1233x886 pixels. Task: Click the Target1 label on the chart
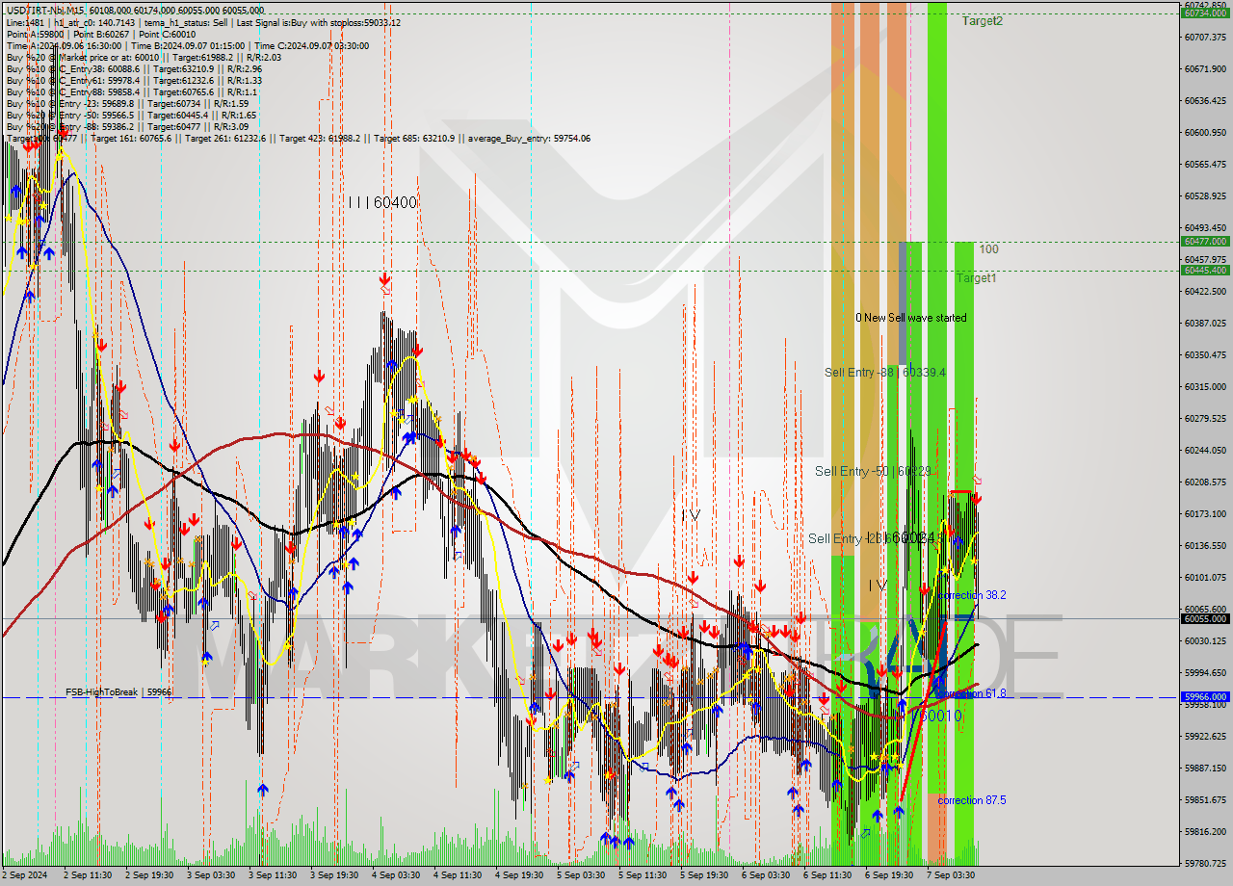point(977,278)
